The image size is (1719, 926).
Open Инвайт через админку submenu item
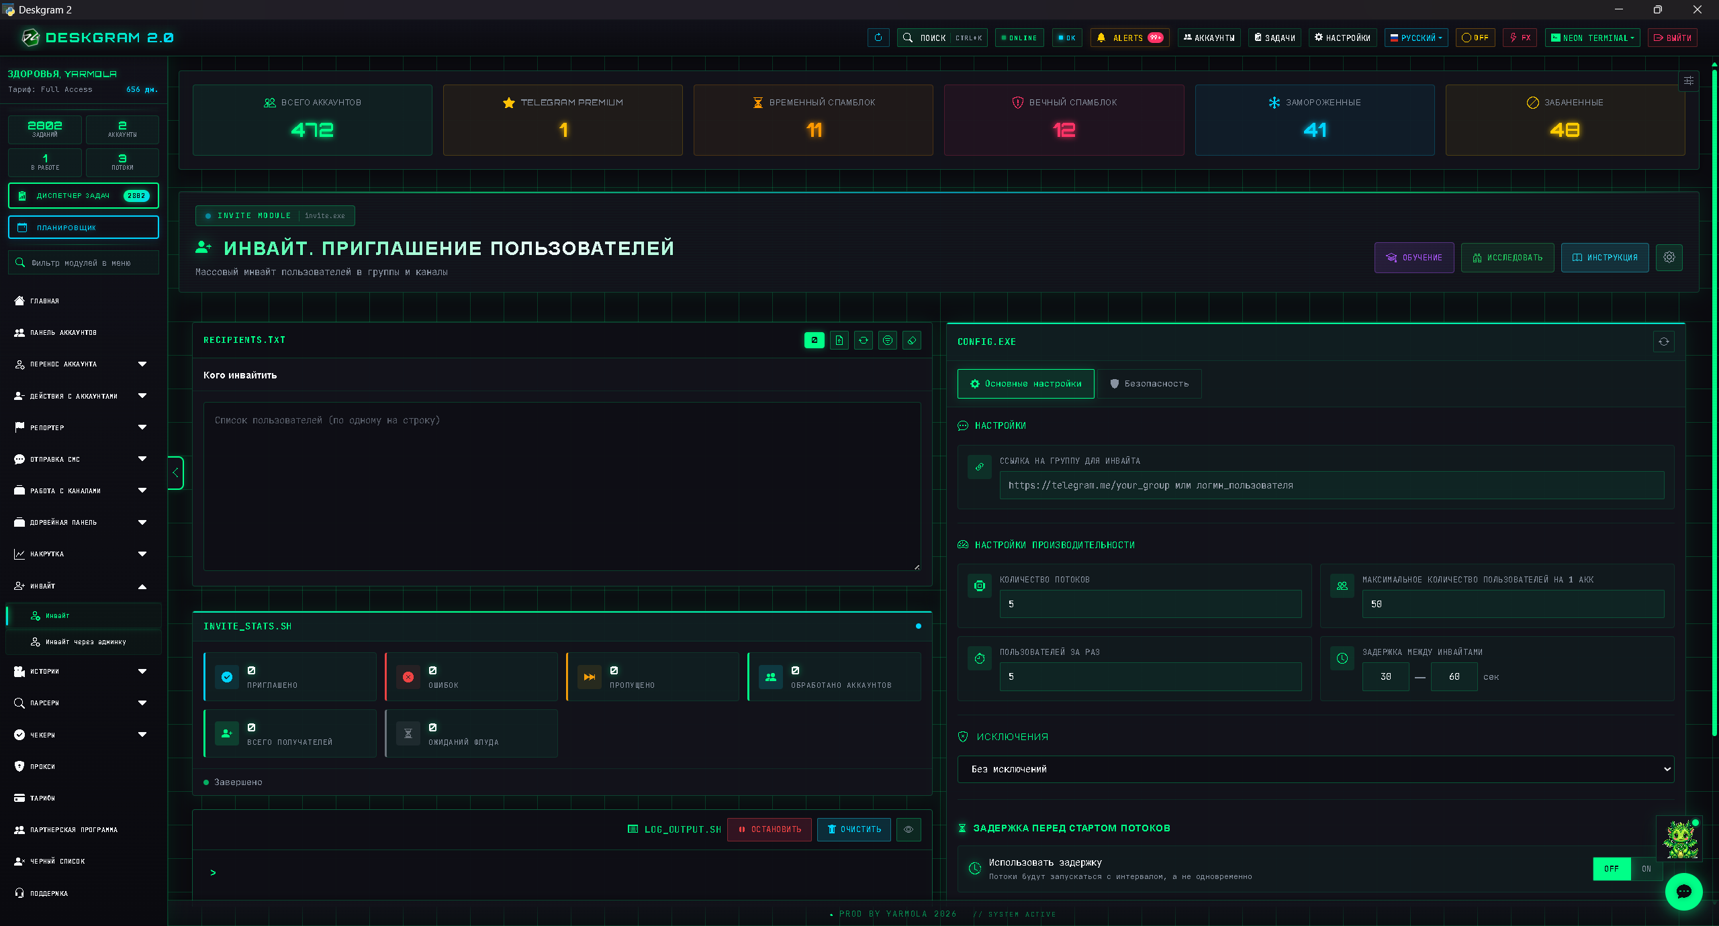[84, 642]
